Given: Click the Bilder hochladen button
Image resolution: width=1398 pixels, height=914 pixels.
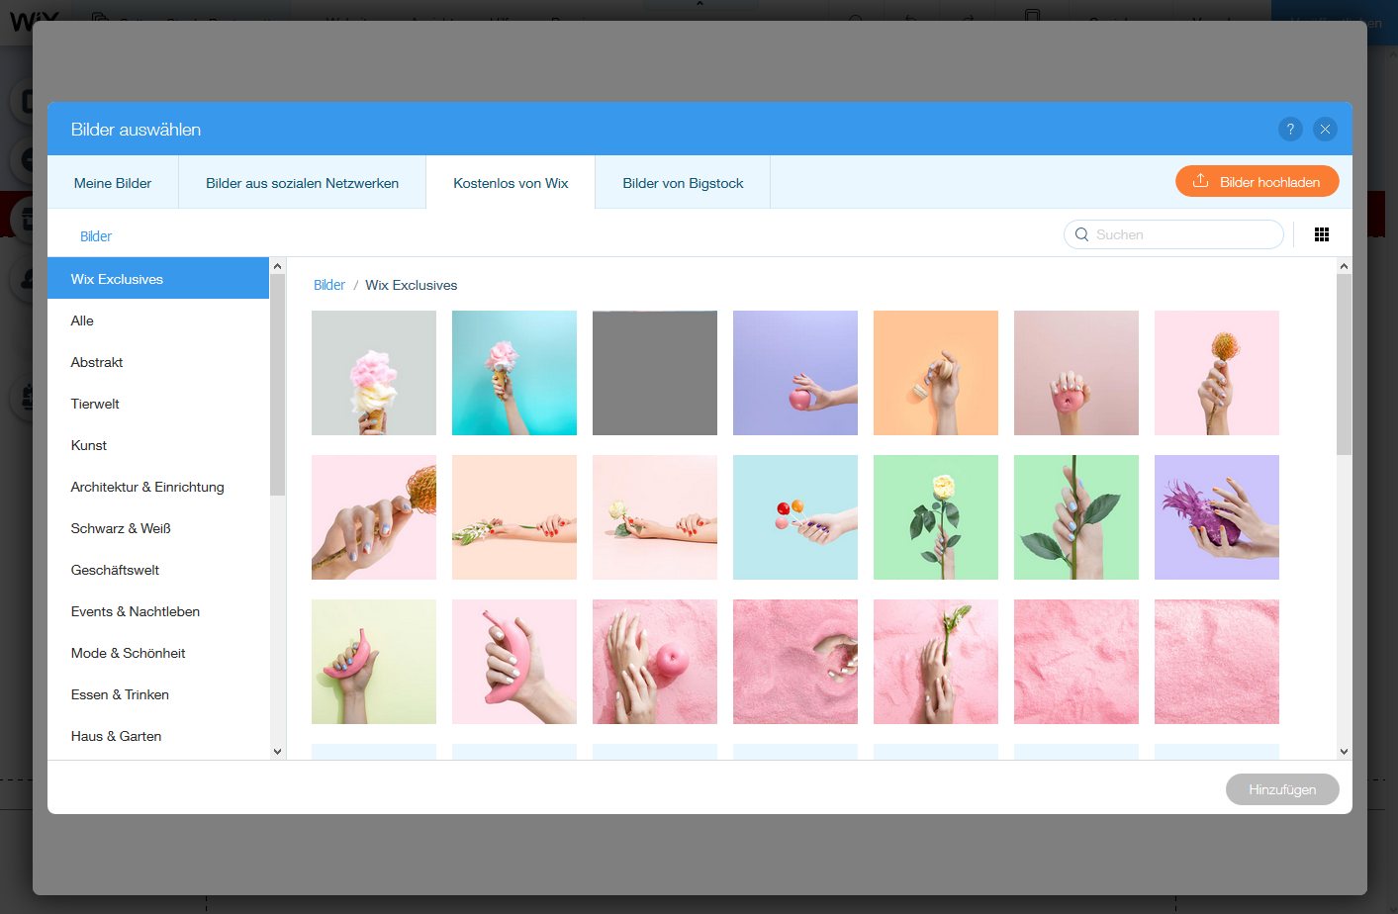Looking at the screenshot, I should [1257, 181].
